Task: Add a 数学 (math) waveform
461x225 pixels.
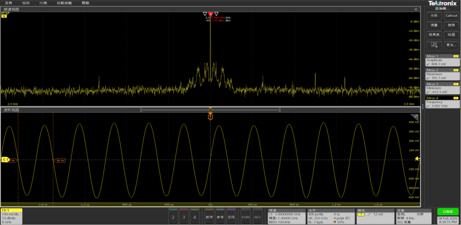Action: click(x=209, y=216)
